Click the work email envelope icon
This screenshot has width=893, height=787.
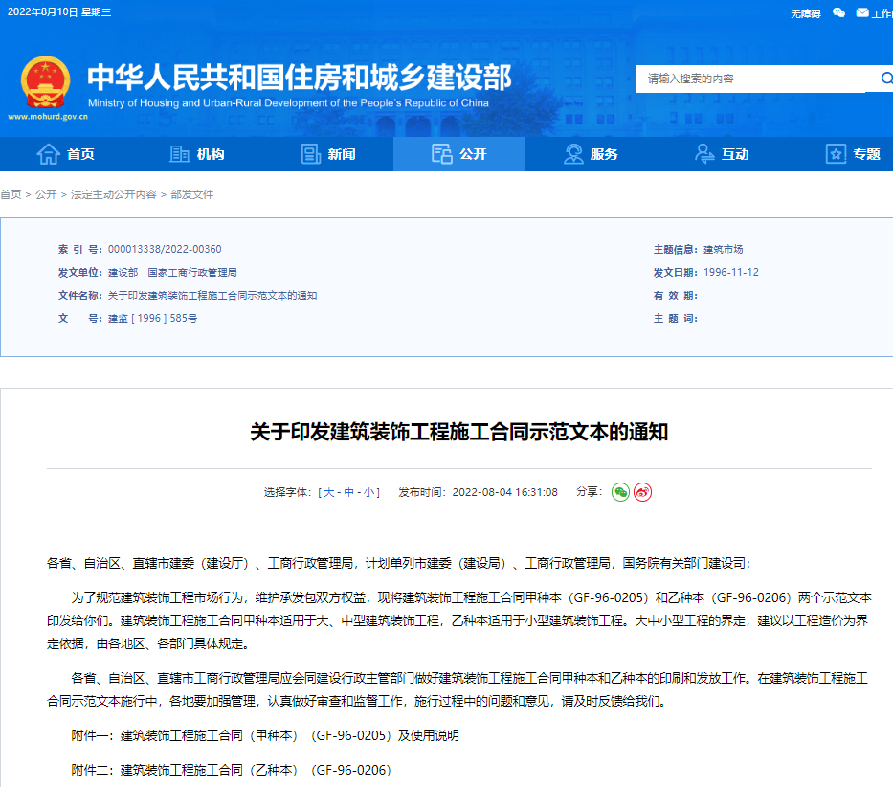[x=862, y=12]
